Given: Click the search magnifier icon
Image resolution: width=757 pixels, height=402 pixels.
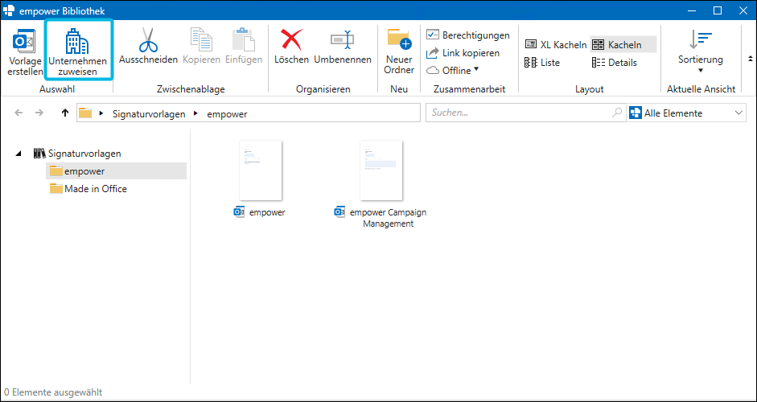Looking at the screenshot, I should coord(617,113).
